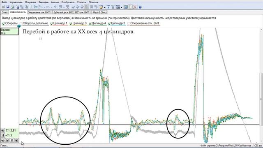The image size is (263, 148).
Task: Click the chart description text starting Вклад цилиндров
Action: pyautogui.click(x=109, y=18)
